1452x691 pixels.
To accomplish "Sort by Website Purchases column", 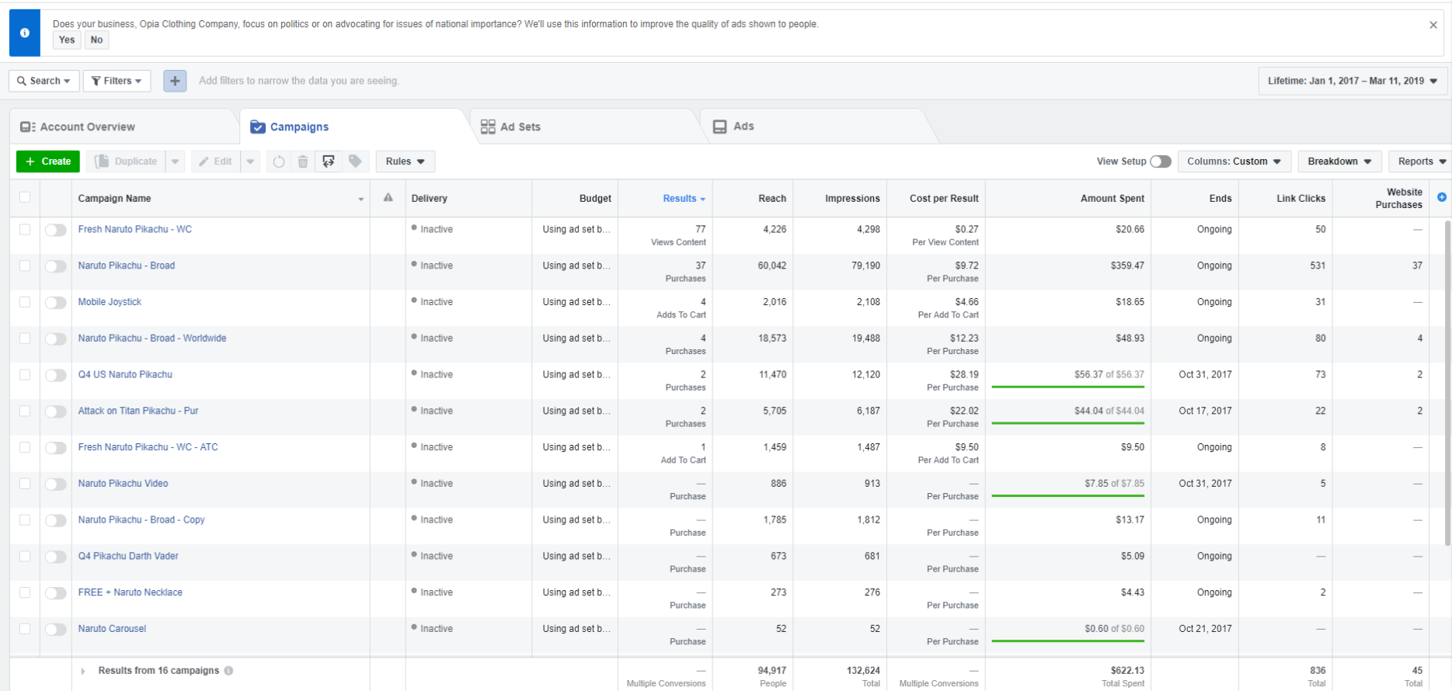I will [x=1381, y=199].
